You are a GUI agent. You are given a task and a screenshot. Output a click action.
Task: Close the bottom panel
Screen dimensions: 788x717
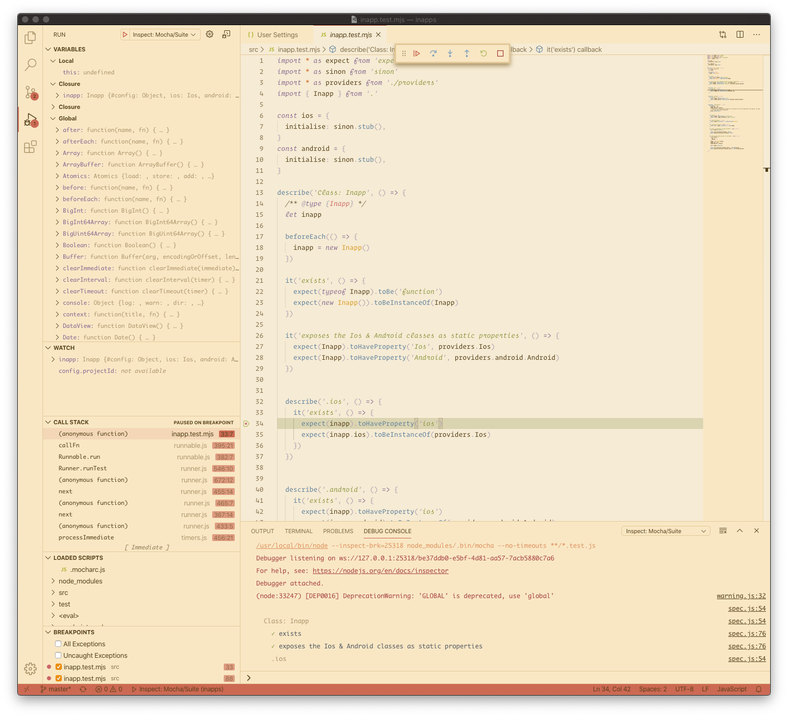(757, 531)
